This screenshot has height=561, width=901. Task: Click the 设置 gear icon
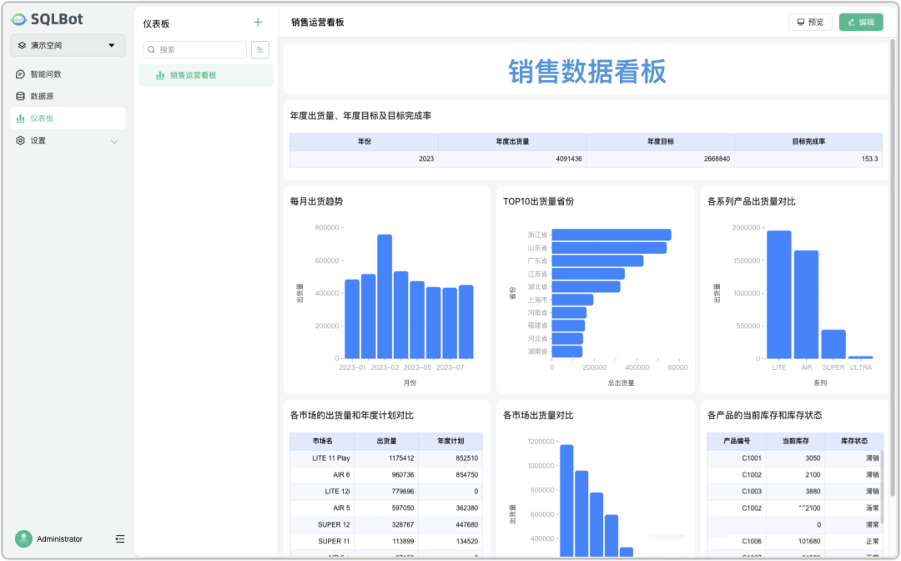coord(21,140)
